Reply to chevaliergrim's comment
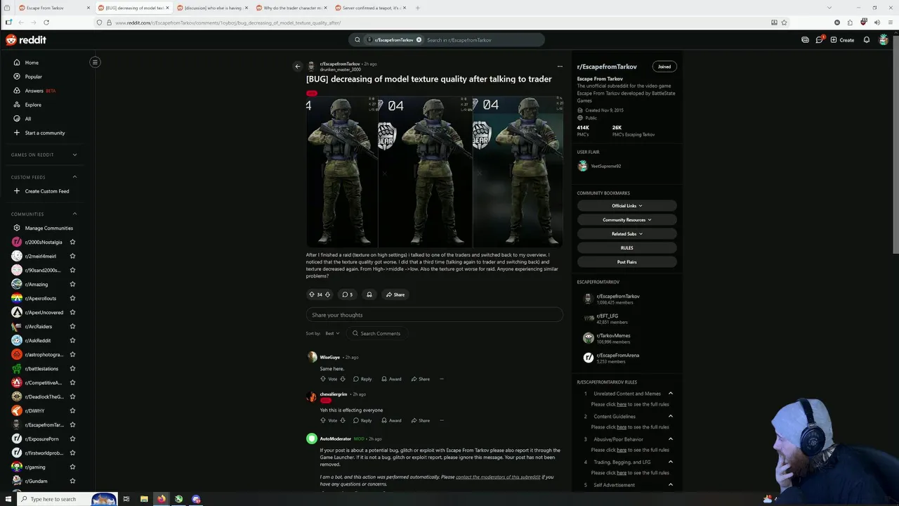Screen dimensions: 899x506 [362, 420]
